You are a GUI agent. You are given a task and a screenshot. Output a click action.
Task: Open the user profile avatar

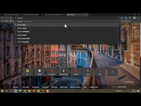pyautogui.click(x=134, y=18)
